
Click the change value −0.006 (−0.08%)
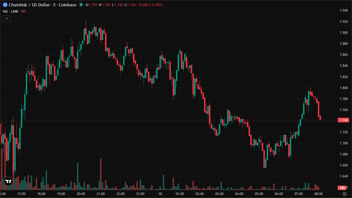pos(150,5)
